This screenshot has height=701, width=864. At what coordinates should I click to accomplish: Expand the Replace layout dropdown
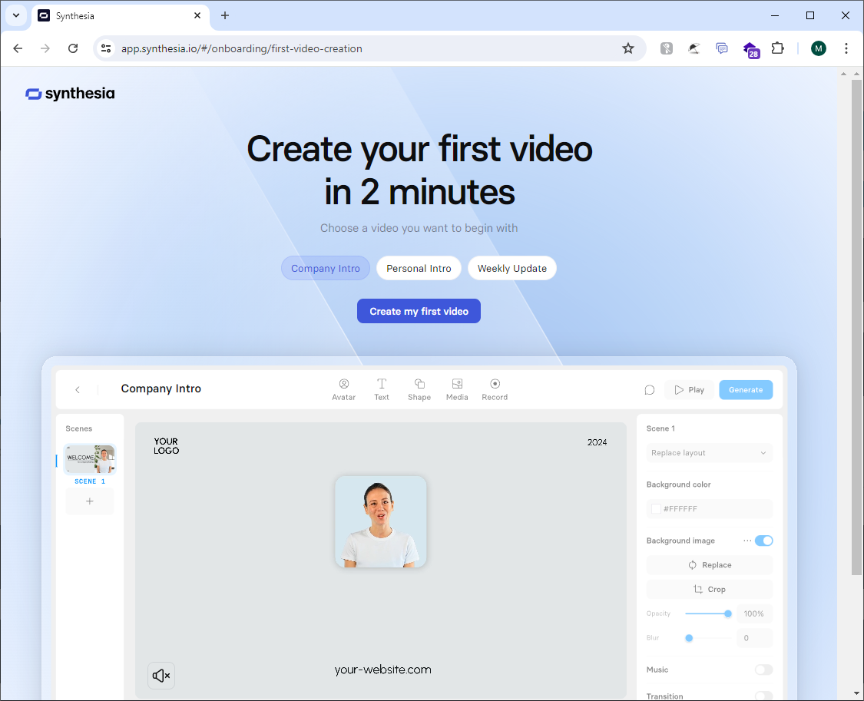(709, 453)
